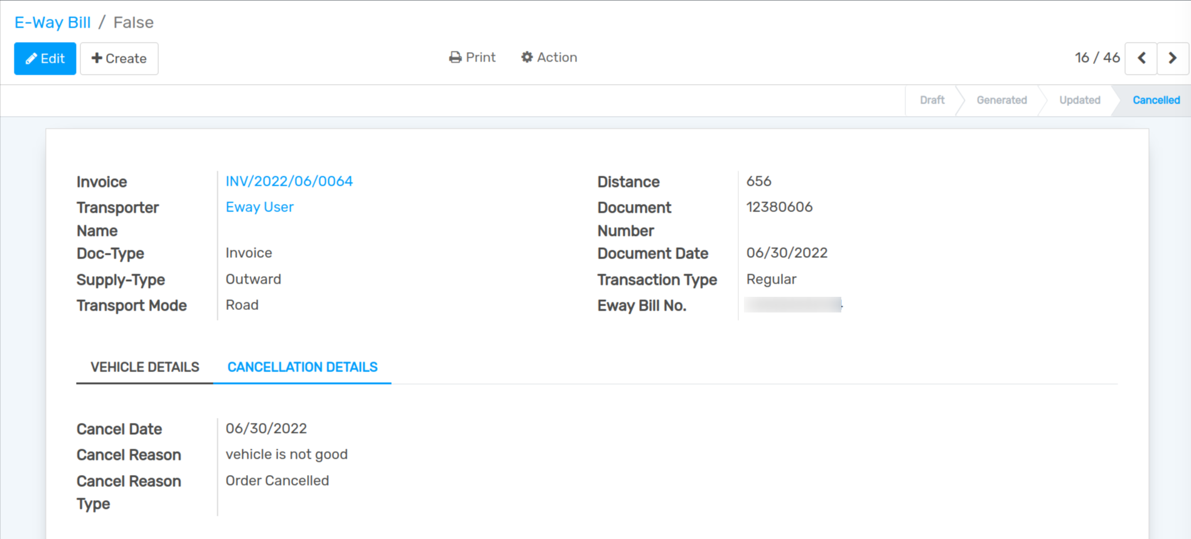Click the Document Number value 12380606

pos(779,207)
